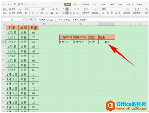Click the fx Insert Function icon
The image size is (149, 113).
point(35,20)
